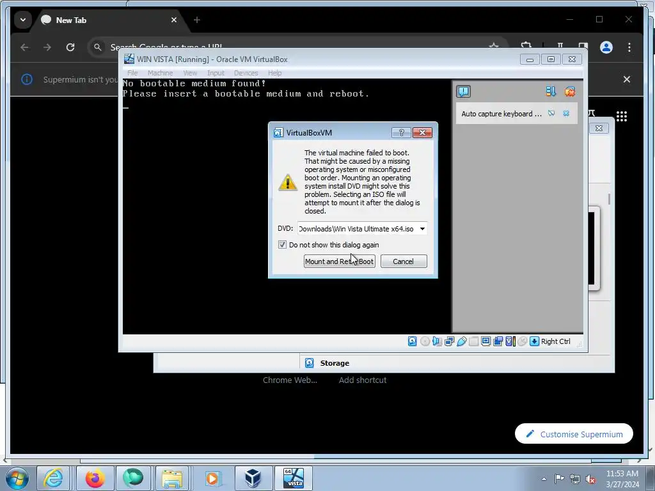
Task: Click the shared folders status icon
Action: coord(474,341)
